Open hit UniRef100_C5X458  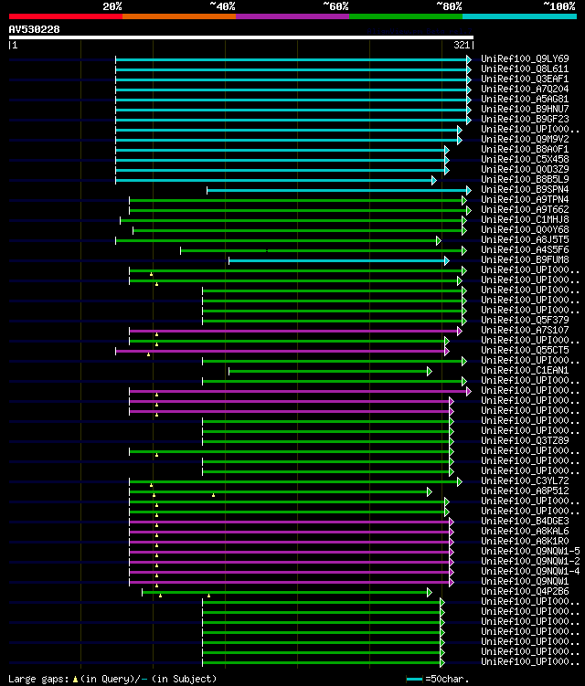[525, 159]
